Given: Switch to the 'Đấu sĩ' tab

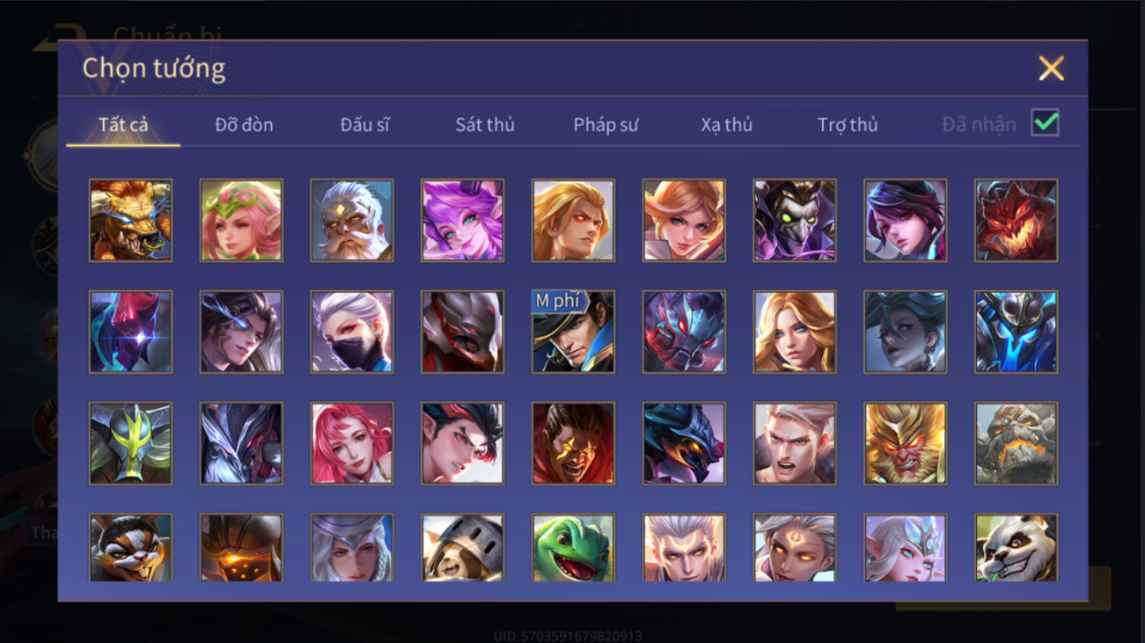Looking at the screenshot, I should 364,125.
